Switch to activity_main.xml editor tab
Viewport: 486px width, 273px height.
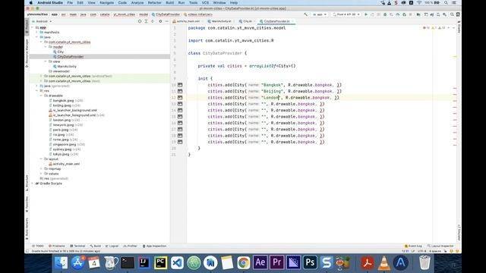187,21
